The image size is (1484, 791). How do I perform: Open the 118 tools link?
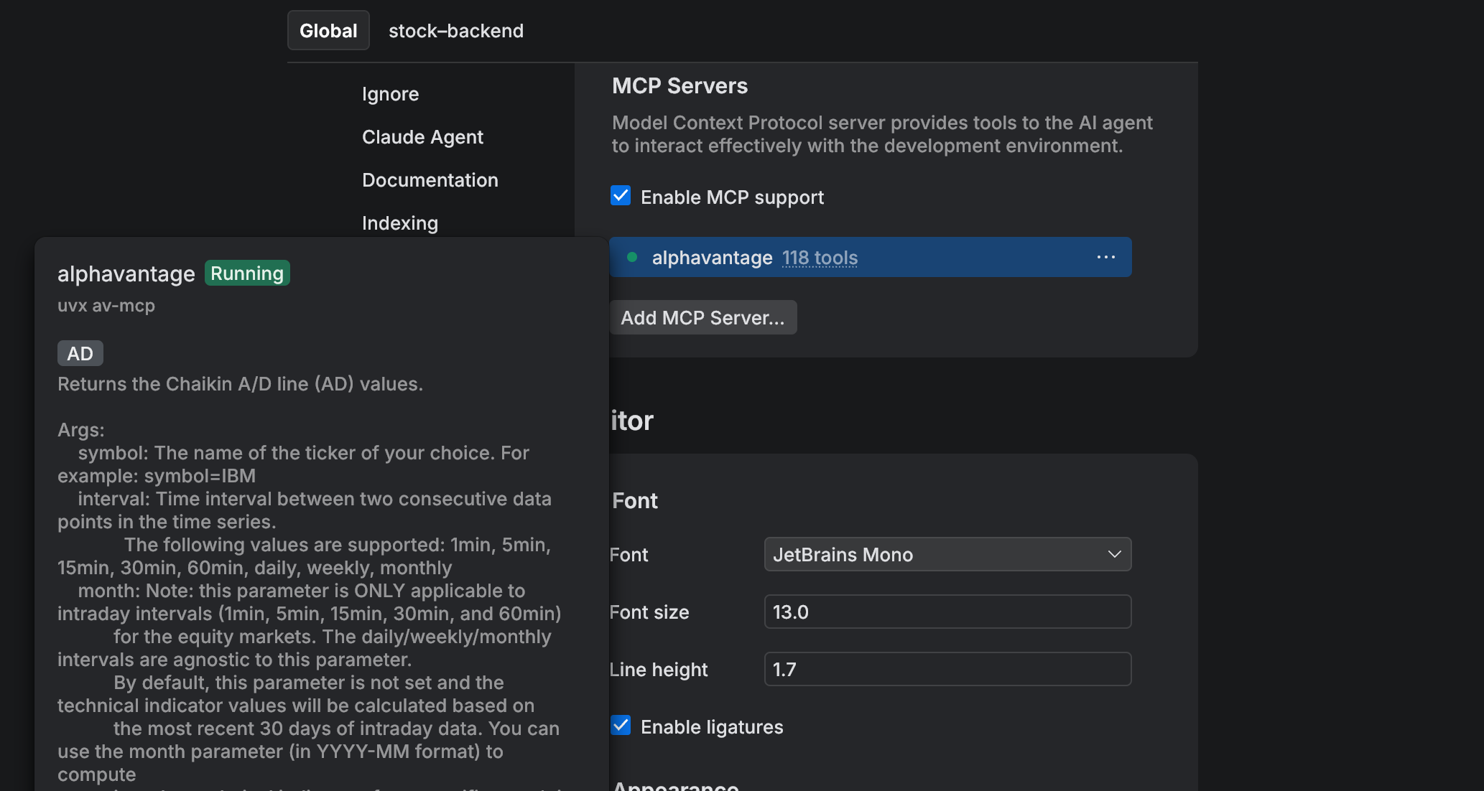pyautogui.click(x=820, y=258)
